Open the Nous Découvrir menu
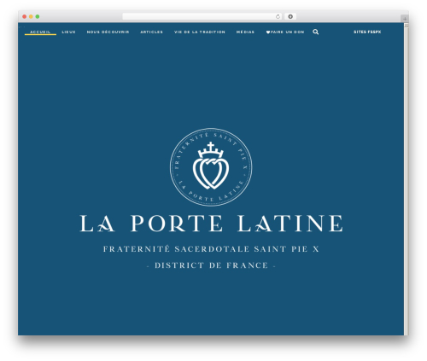 108,32
